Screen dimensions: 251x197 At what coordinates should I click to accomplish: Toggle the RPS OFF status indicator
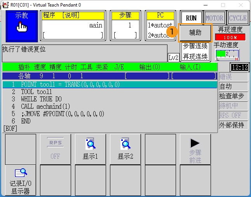[x=233, y=115]
